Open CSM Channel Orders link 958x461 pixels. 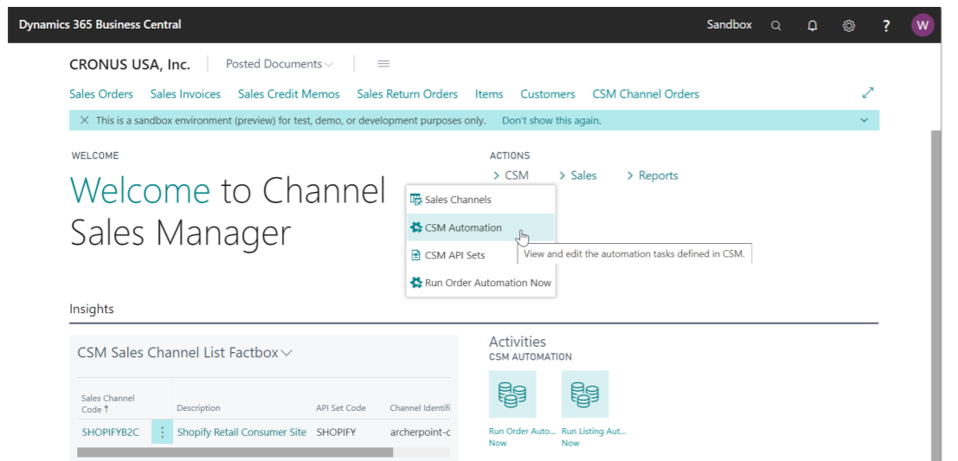pos(646,94)
